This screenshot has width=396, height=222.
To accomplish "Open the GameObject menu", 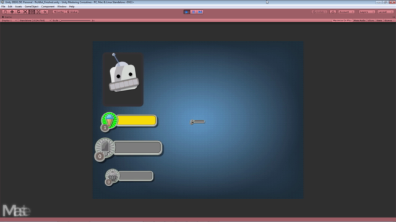I will coord(32,7).
